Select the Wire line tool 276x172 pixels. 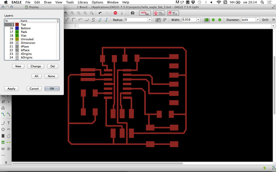pos(3,123)
